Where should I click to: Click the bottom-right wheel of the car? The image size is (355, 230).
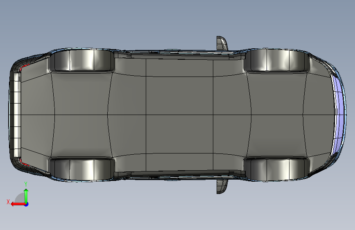tap(276, 169)
